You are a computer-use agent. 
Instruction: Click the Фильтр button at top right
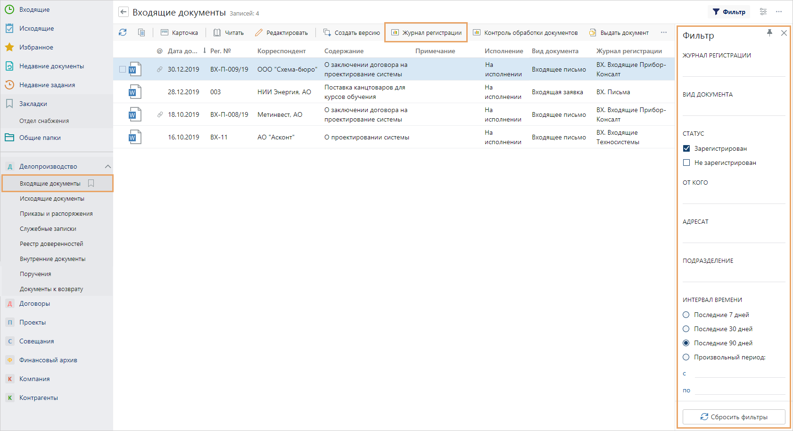tap(728, 12)
